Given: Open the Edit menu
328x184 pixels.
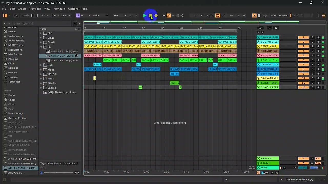Looking at the screenshot, I should (12, 9).
